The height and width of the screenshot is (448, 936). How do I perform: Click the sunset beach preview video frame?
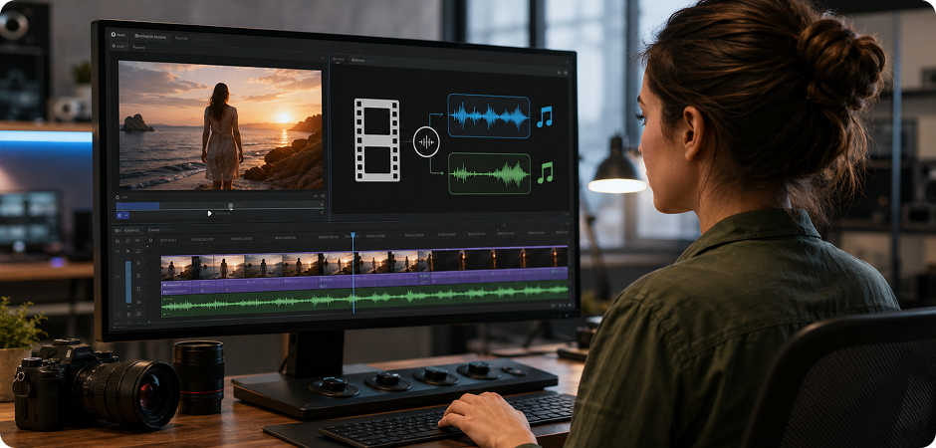(x=220, y=125)
